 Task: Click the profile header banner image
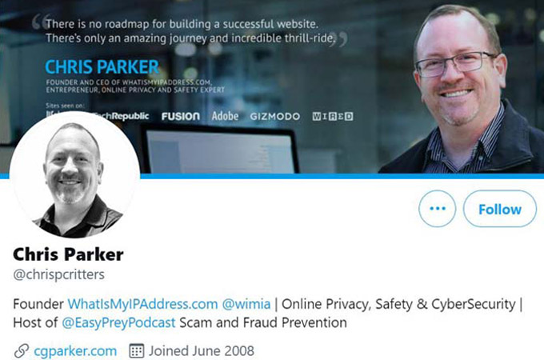(x=272, y=86)
